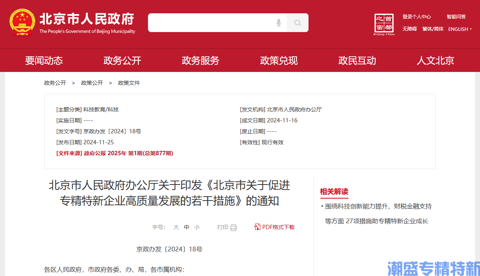Viewport: 480px width, 276px height.
Task: Select 各区人民政府 salutation line
Action: click(x=114, y=270)
